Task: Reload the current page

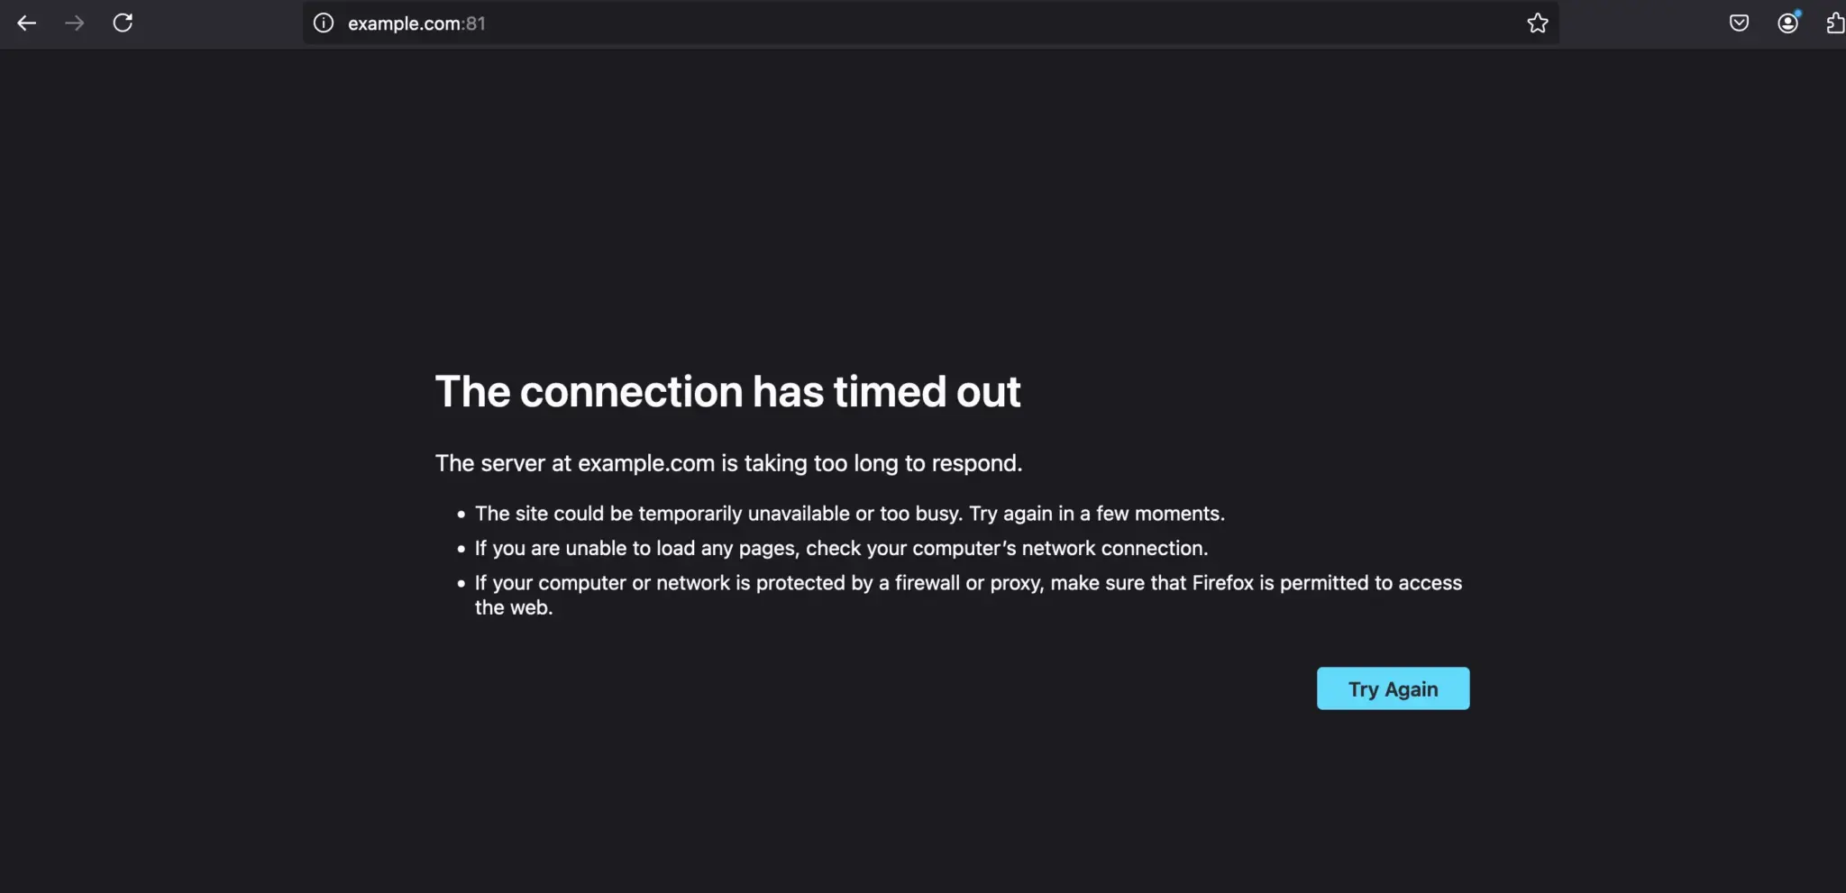Action: [123, 23]
